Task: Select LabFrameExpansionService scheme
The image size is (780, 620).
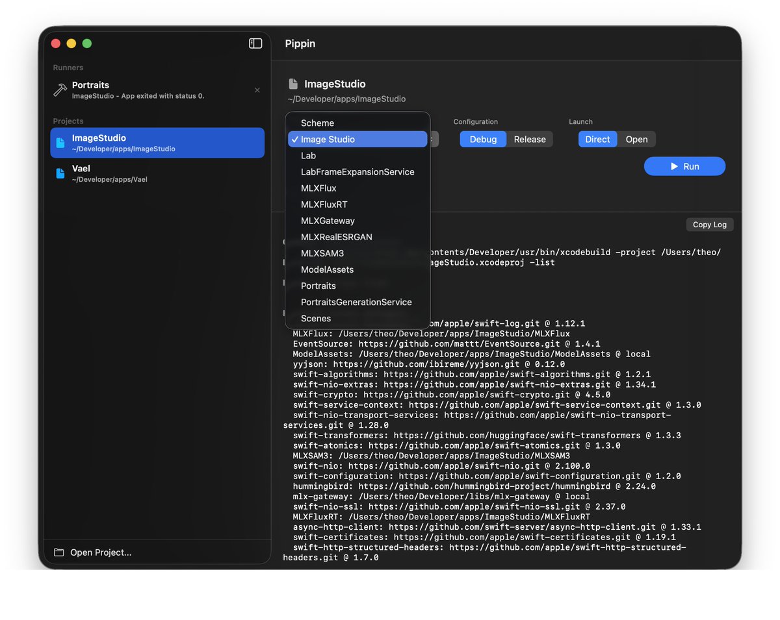Action: point(357,172)
